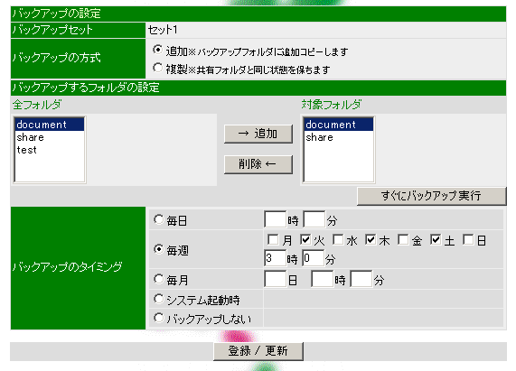This screenshot has height=371, width=516.
Task: Click すぐにバックアップ実行 button
Action: 431,196
